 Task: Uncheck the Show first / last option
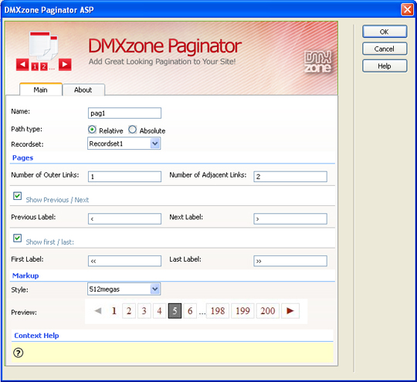click(18, 238)
